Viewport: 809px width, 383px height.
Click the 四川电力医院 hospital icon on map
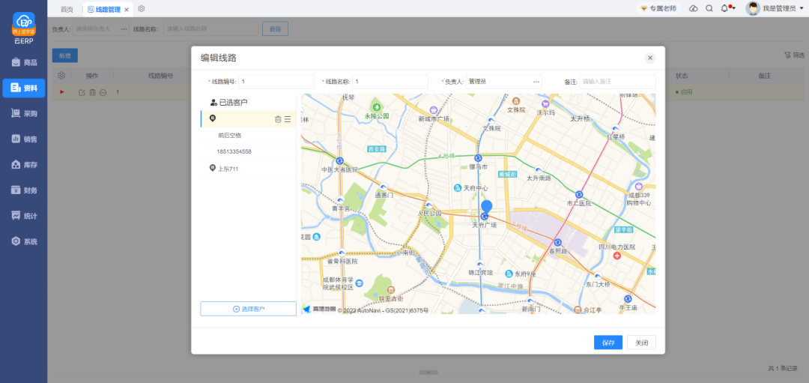pos(616,256)
